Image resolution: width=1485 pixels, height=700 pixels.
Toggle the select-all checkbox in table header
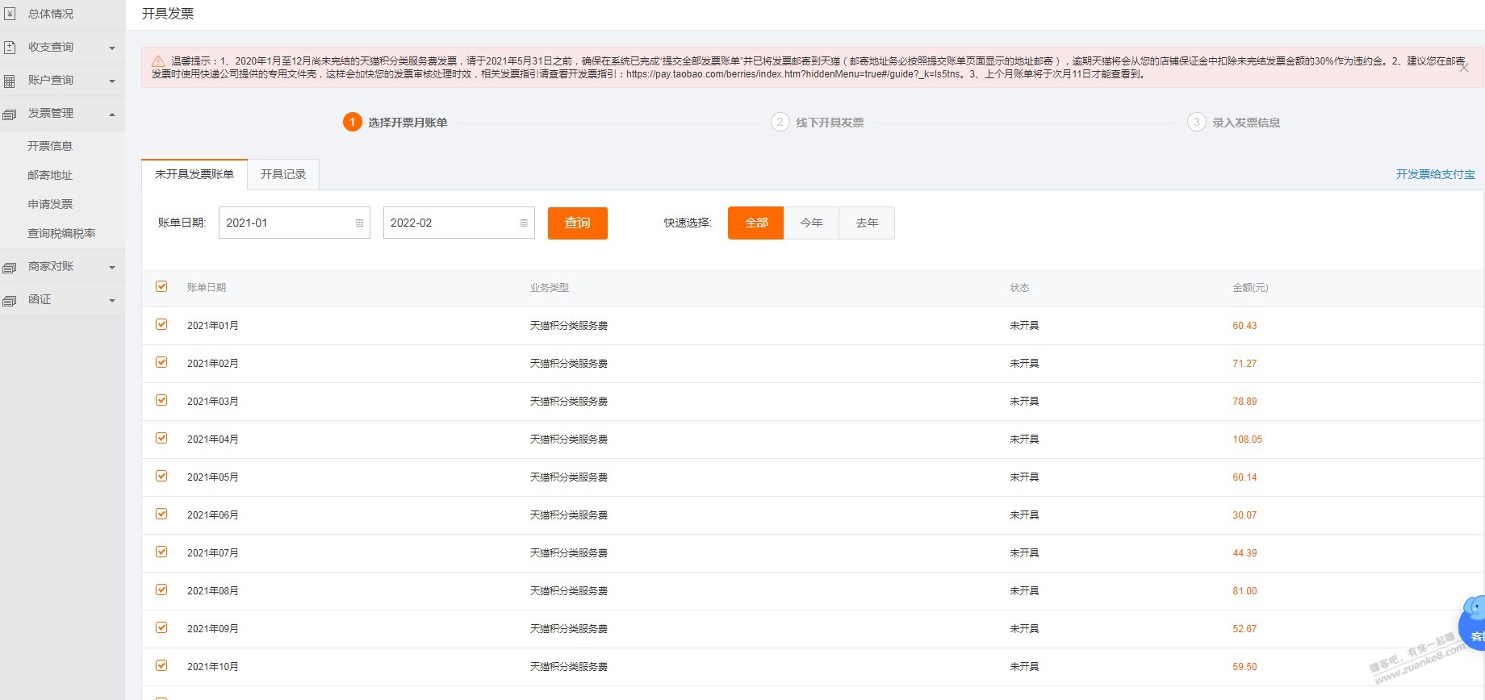[161, 286]
